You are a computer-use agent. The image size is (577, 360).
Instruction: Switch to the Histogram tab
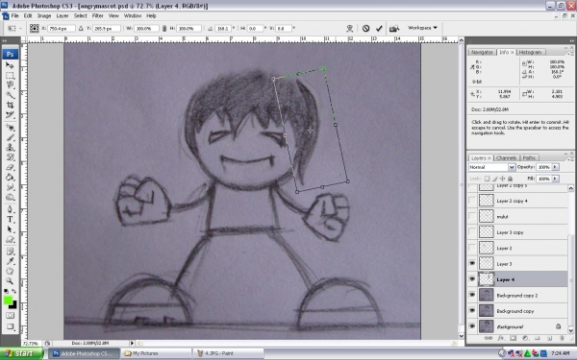(530, 52)
